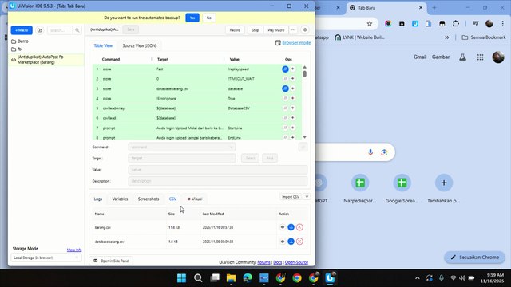The width and height of the screenshot is (511, 287).
Task: Add command after row 7 prompt StartLine
Action: coord(293,128)
